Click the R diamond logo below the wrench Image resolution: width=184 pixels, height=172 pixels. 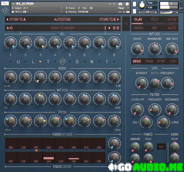click(5, 11)
